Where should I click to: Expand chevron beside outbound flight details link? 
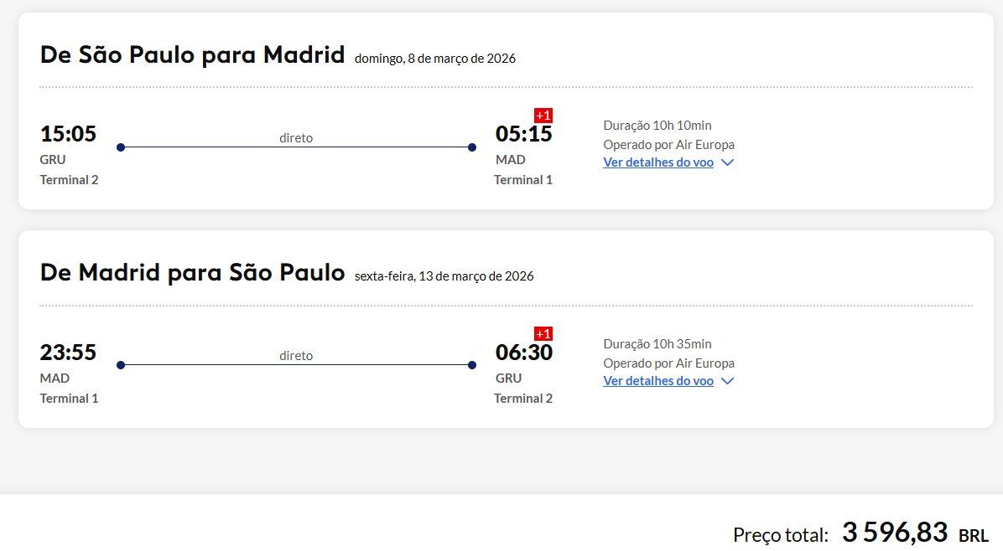pos(727,162)
